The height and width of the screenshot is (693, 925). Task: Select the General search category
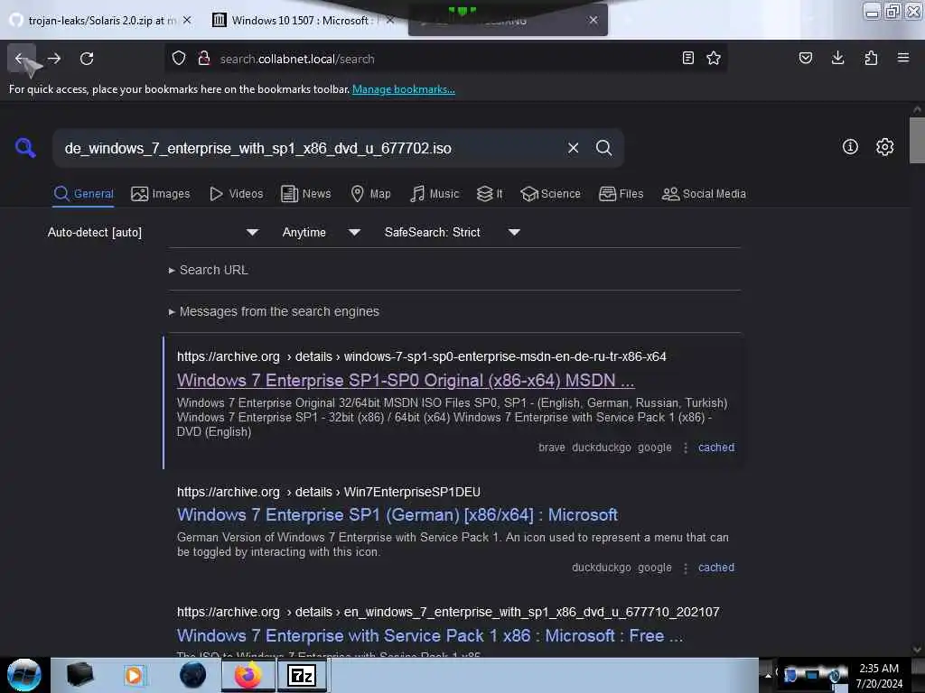pos(83,194)
